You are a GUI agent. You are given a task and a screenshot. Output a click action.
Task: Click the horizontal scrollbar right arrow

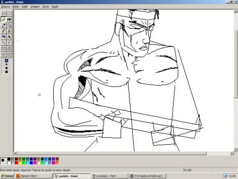click(x=232, y=153)
